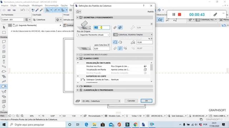Click the scroll down arrow in settings list
The width and height of the screenshot is (229, 128).
(x=151, y=81)
